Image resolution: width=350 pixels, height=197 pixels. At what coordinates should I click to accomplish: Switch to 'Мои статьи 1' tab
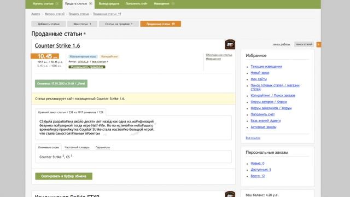pyautogui.click(x=82, y=24)
